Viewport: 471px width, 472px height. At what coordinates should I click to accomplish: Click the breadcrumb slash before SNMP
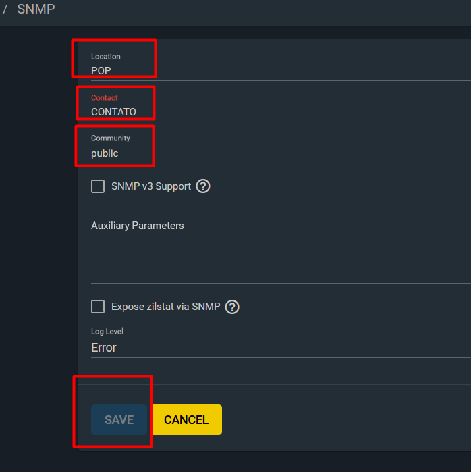coord(5,9)
